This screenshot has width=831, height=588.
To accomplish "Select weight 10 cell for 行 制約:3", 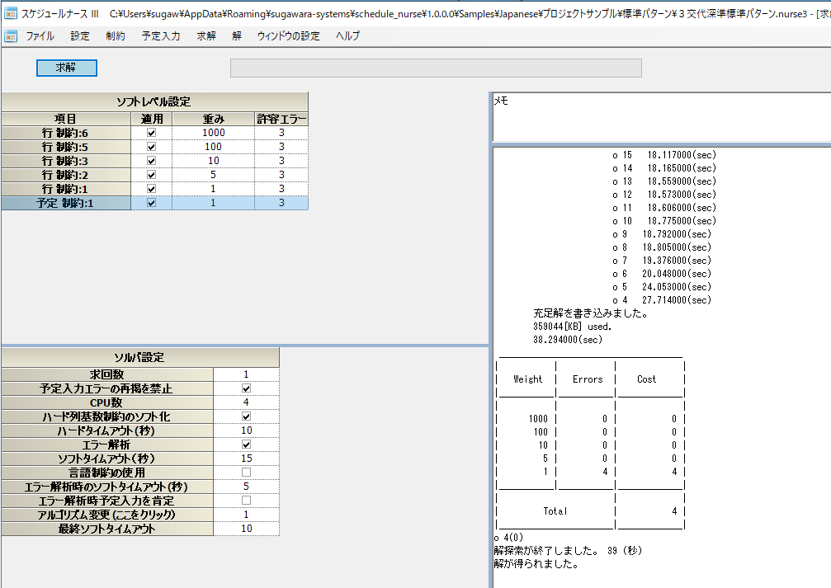I will click(x=213, y=161).
